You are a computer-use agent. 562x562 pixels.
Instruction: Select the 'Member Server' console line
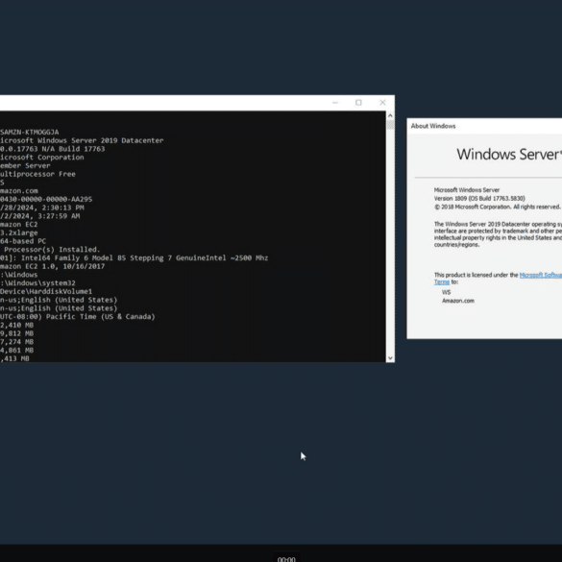click(25, 165)
